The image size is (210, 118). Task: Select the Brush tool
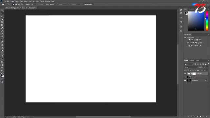[x=2, y=33]
